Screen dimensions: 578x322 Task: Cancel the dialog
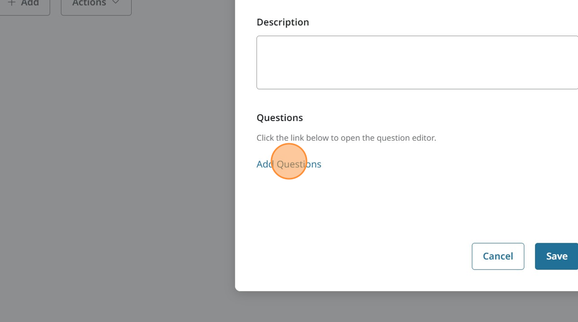(x=497, y=256)
